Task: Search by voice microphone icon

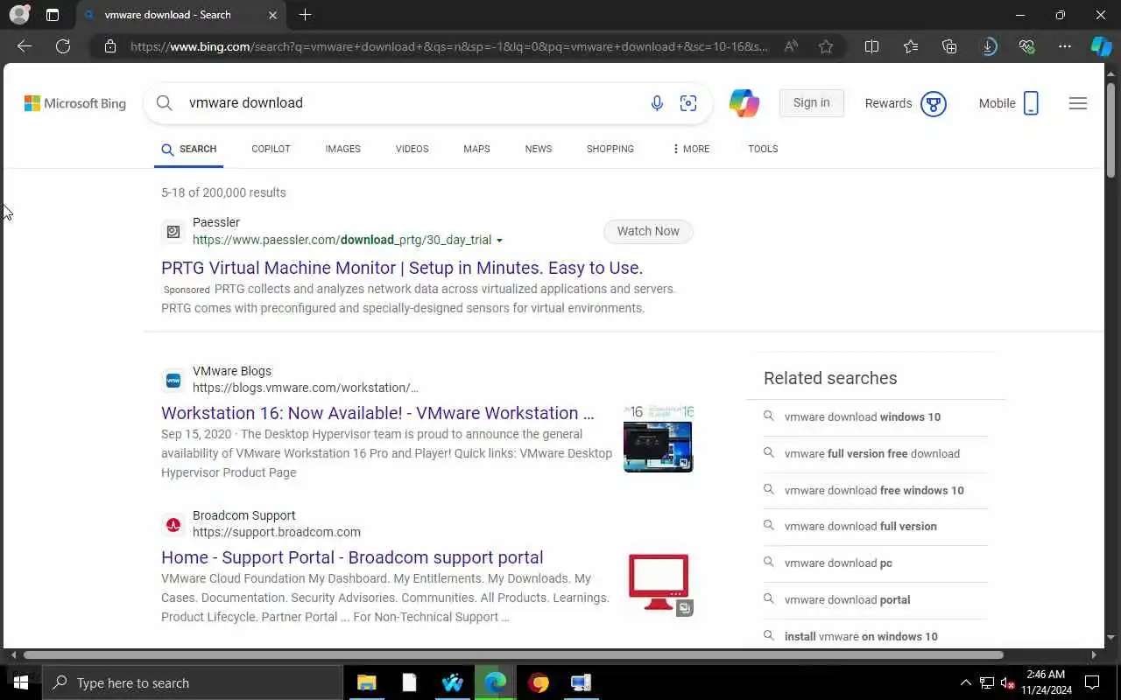Action: pyautogui.click(x=657, y=103)
